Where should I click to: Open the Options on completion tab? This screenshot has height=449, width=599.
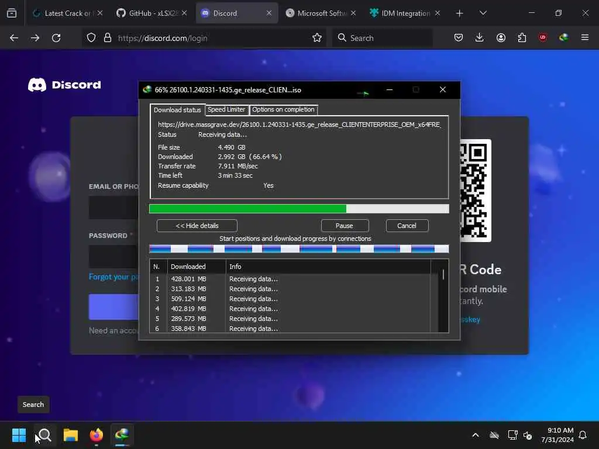click(x=283, y=109)
